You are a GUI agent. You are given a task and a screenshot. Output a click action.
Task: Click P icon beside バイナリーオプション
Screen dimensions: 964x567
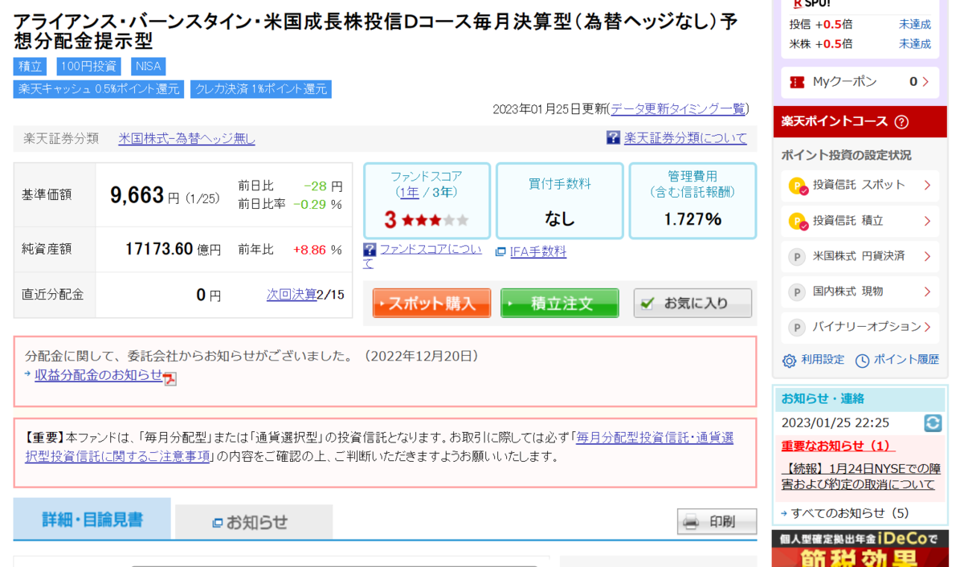coord(797,328)
